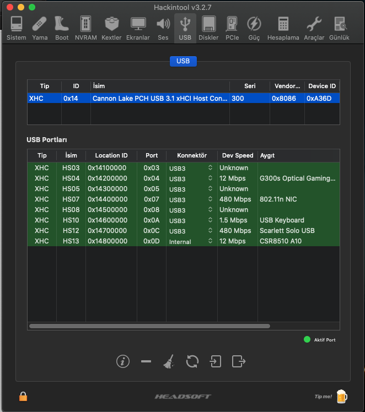This screenshot has height=412, width=365.
Task: Open the PCIe toolbar section
Action: coord(232,28)
